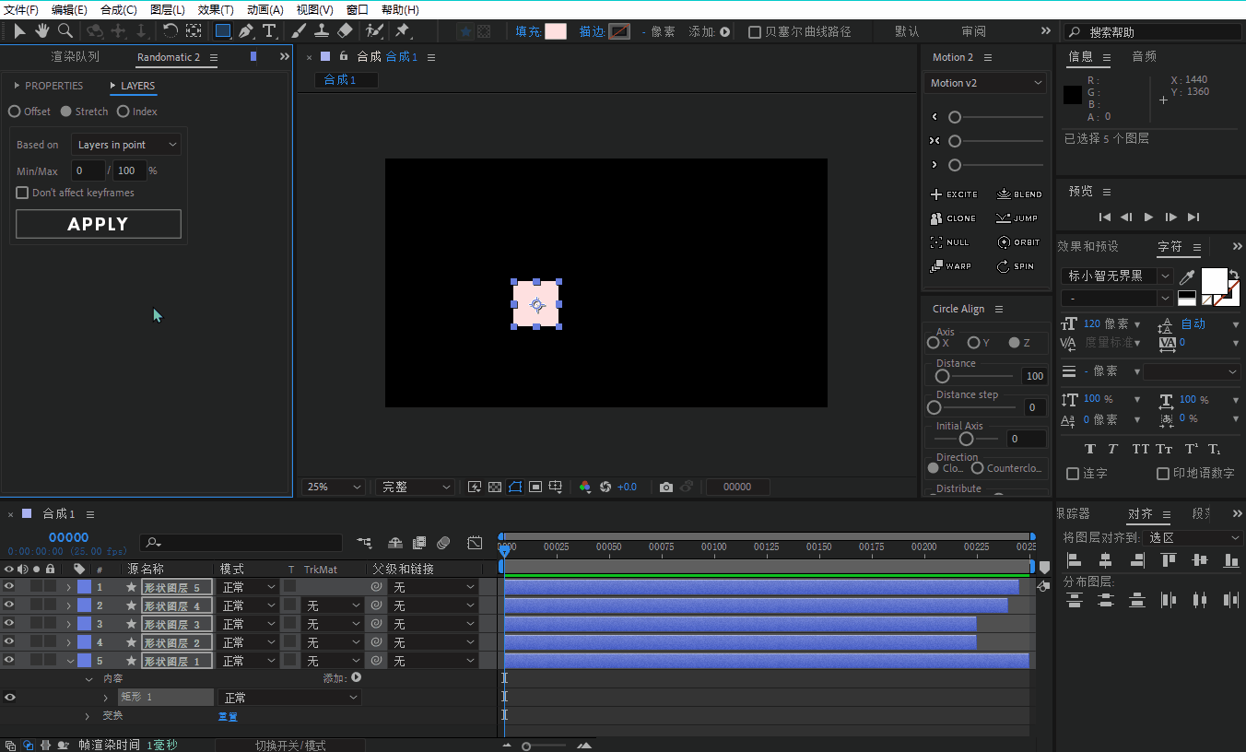Expand 形状图层 4 properties
1246x752 pixels.
click(69, 605)
